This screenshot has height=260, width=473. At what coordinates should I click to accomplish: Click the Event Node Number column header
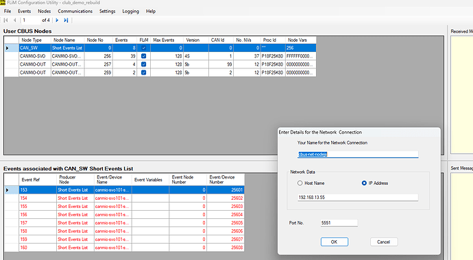188,180
